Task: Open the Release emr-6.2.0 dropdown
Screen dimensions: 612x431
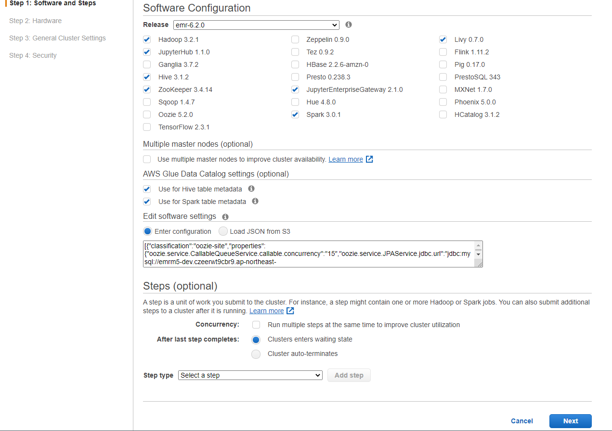Action: point(256,25)
